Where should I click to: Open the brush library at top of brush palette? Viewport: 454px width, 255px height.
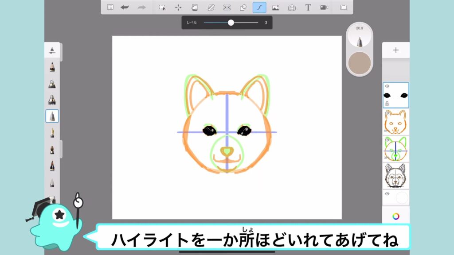[x=52, y=50]
